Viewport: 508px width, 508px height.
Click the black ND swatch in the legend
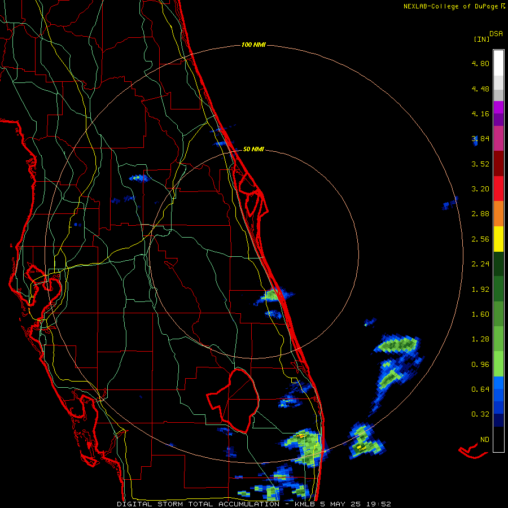click(x=498, y=439)
